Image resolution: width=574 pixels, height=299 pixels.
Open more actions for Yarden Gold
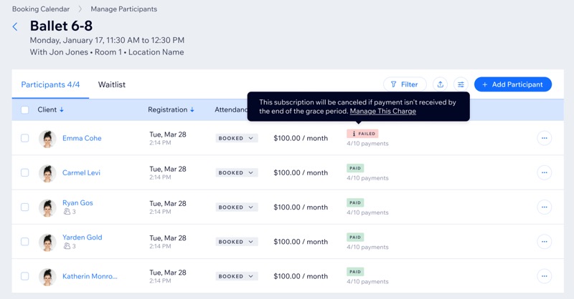click(x=544, y=241)
